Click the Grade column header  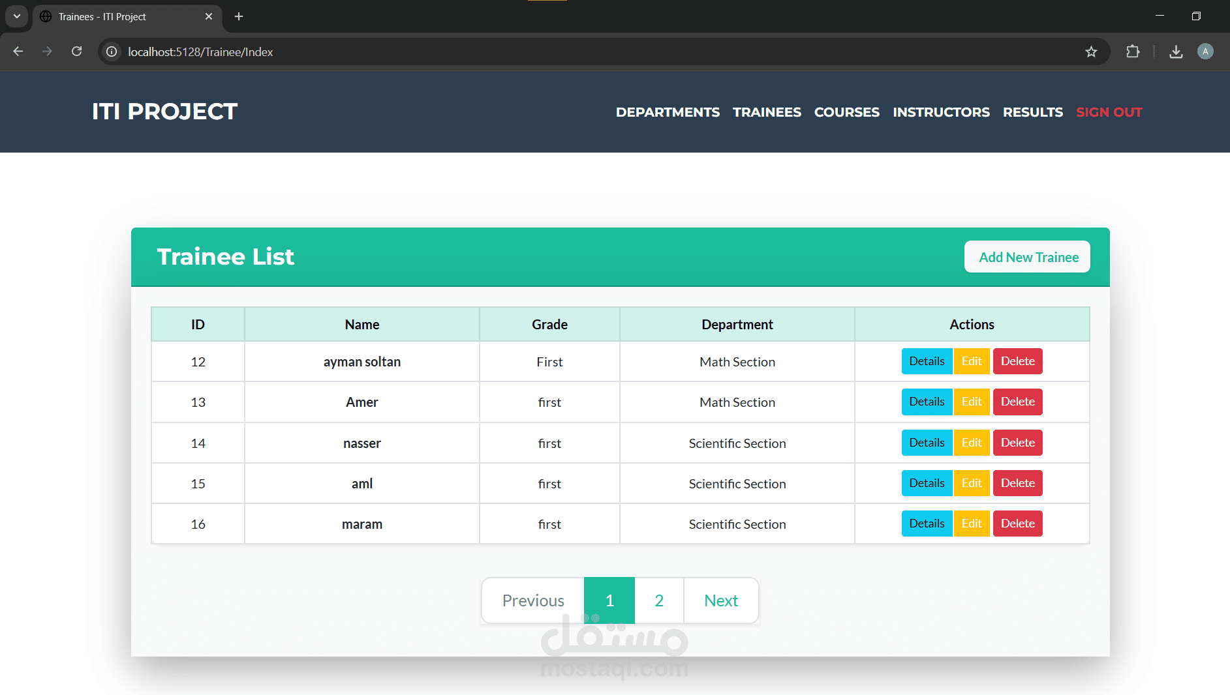[549, 325]
